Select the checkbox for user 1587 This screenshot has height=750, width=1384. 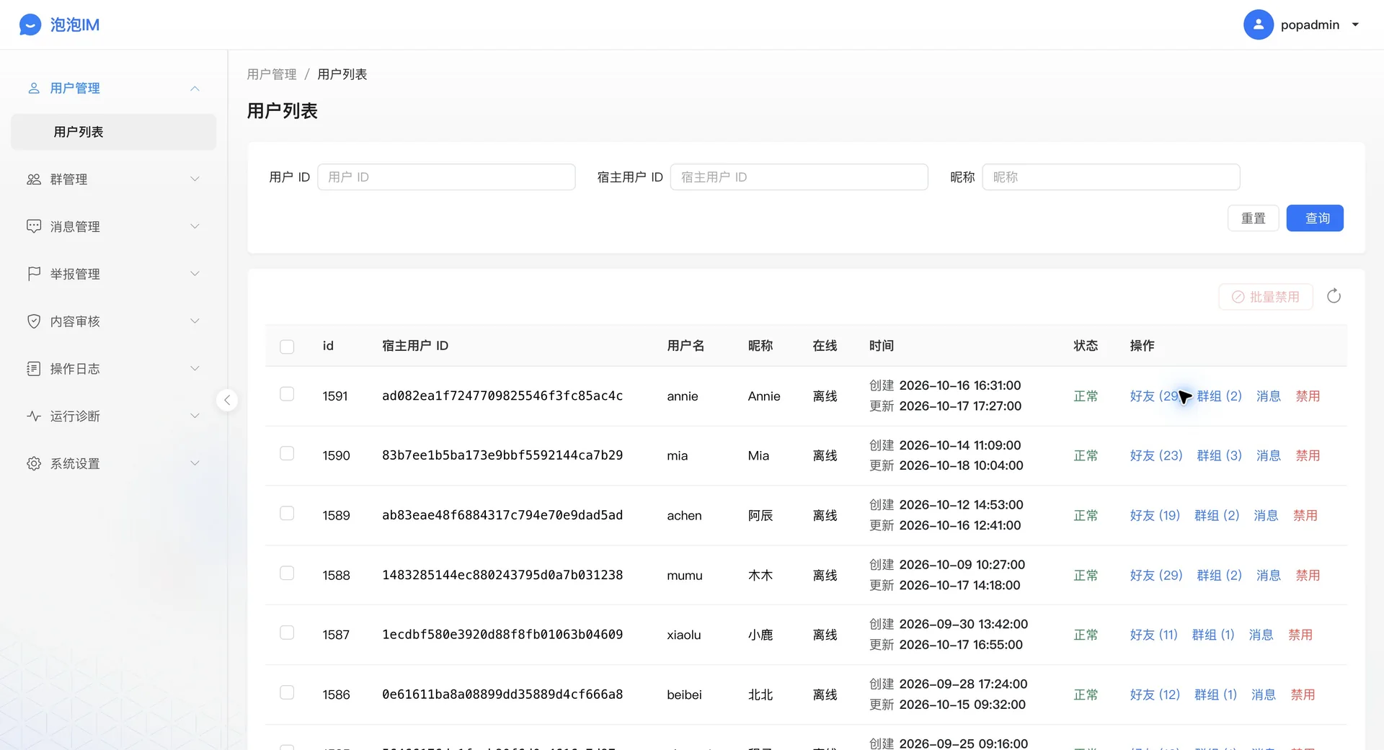click(287, 633)
